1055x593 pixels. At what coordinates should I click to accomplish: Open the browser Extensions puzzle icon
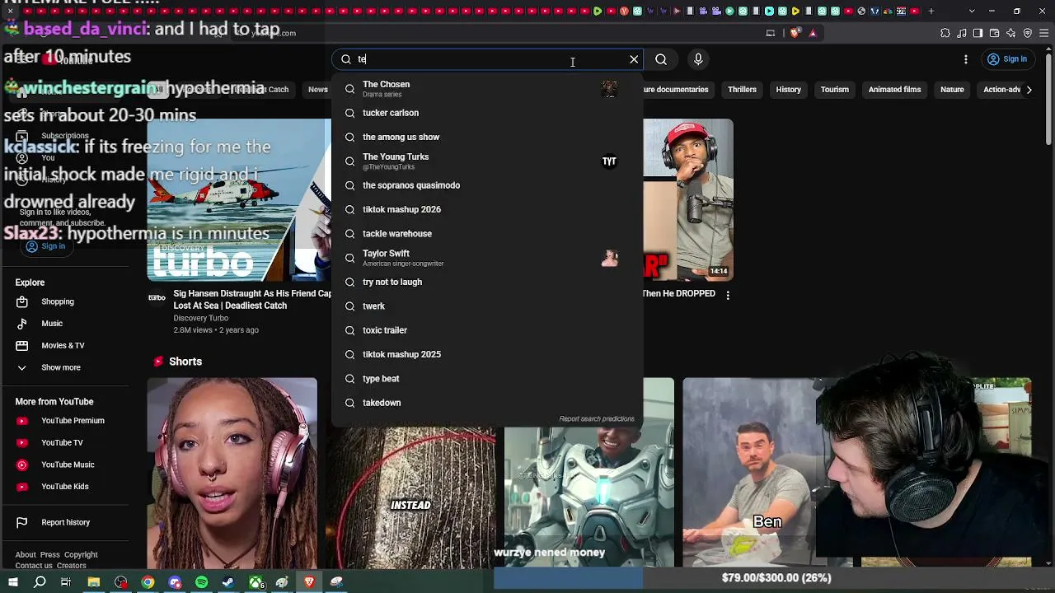click(945, 33)
